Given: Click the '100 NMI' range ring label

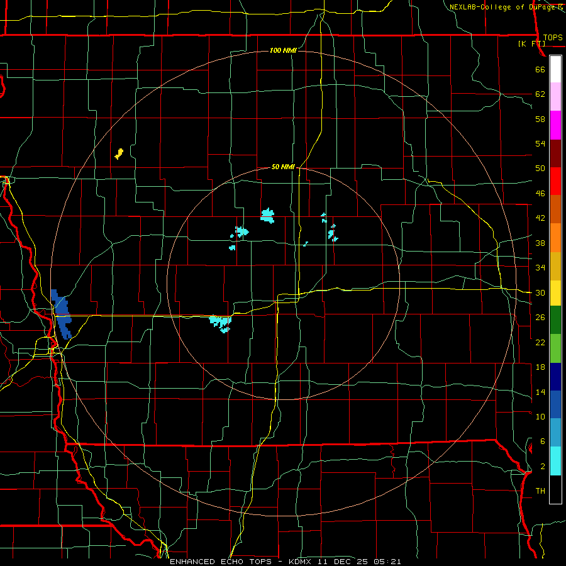Looking at the screenshot, I should [283, 50].
